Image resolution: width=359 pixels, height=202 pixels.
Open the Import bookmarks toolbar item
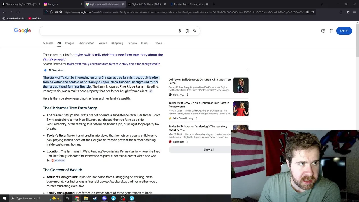[14, 19]
